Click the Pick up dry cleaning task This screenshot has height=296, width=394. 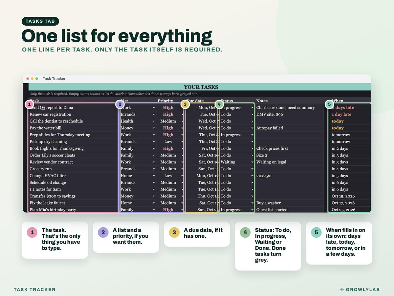coord(73,142)
